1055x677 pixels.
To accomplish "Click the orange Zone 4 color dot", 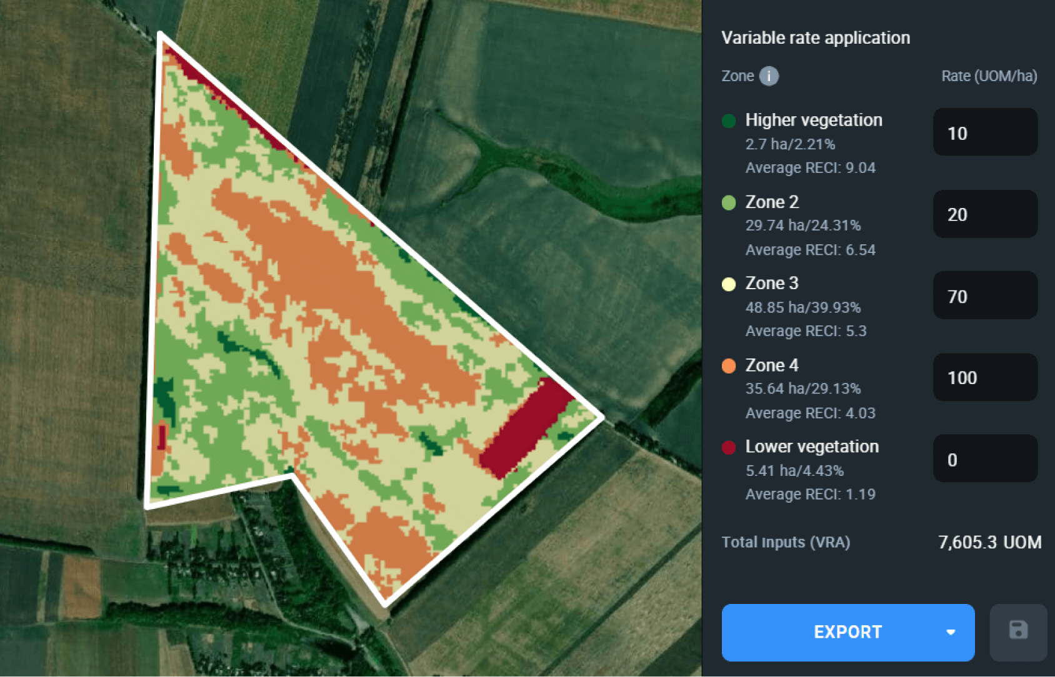I will click(729, 366).
